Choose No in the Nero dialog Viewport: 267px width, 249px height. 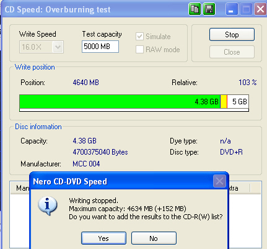click(x=154, y=238)
